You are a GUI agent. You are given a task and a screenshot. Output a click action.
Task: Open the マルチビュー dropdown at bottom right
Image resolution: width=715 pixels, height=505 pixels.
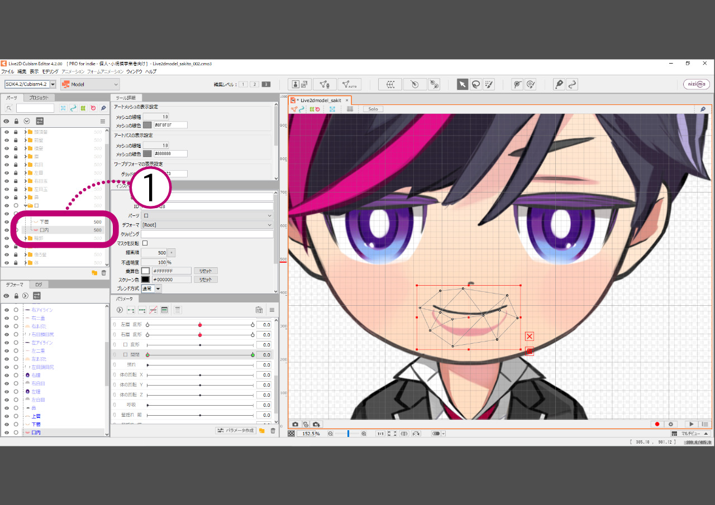(x=690, y=434)
